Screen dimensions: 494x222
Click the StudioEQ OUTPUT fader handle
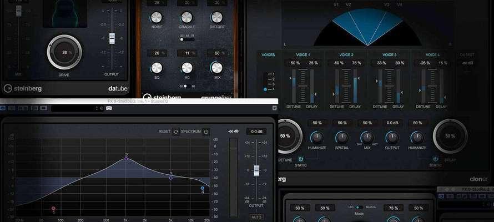(256, 170)
